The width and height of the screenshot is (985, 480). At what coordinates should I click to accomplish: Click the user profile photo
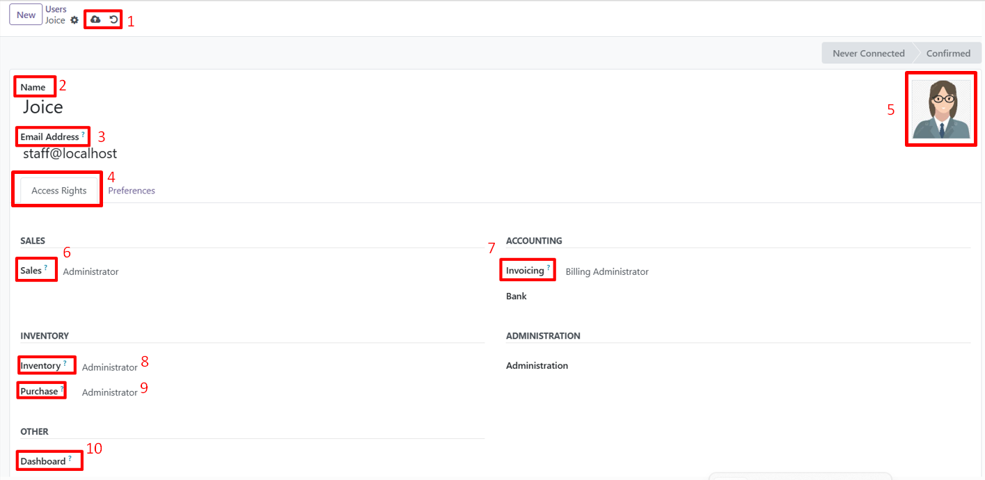(941, 109)
